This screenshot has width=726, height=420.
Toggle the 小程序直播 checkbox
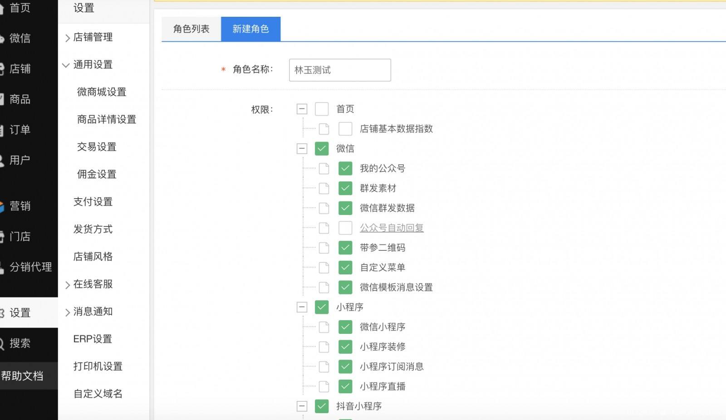(x=345, y=386)
